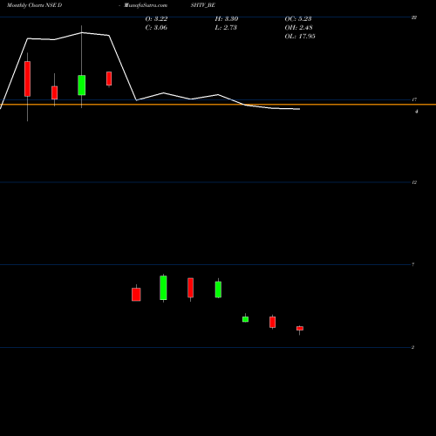
Task: Click the last small red candle on right
Action: click(x=300, y=328)
